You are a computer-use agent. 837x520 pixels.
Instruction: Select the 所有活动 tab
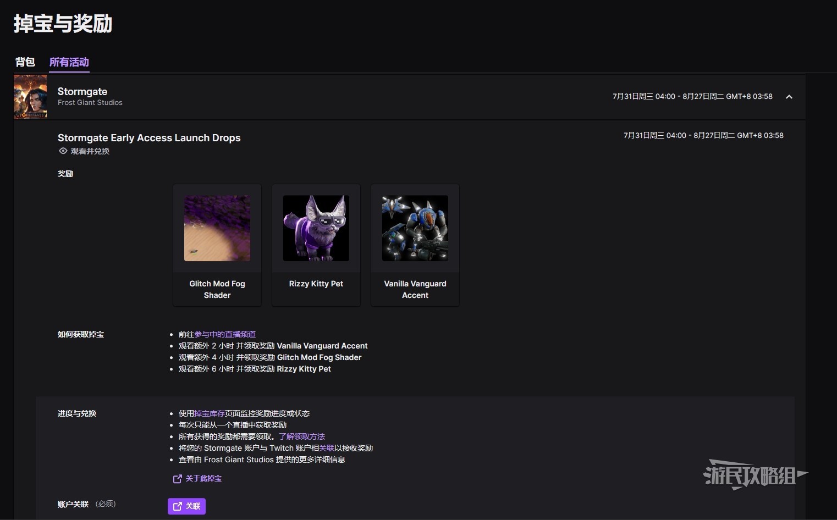69,62
